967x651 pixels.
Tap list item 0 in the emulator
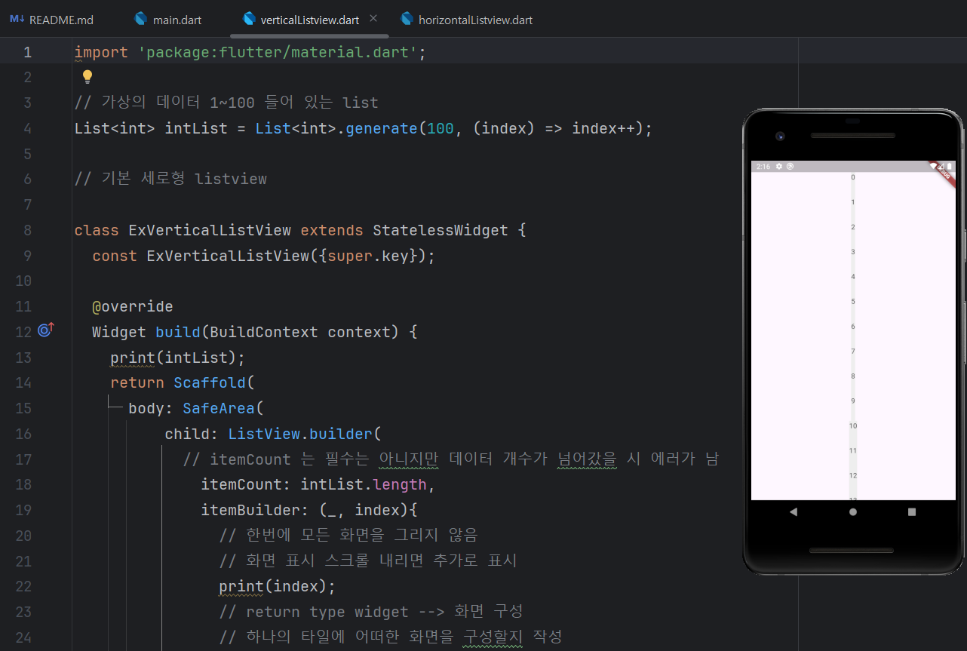click(x=853, y=177)
